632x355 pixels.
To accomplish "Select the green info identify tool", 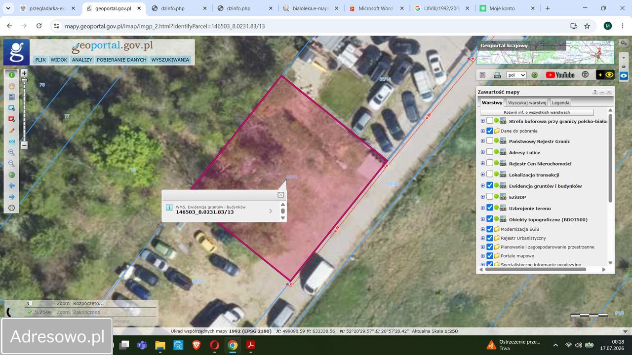I will 11,75.
